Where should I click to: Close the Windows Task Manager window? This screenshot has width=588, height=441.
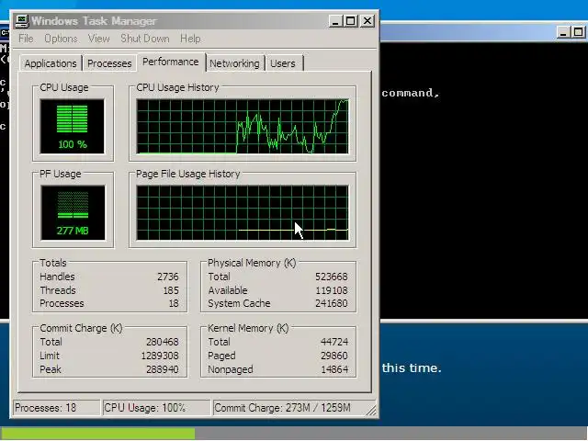(367, 21)
